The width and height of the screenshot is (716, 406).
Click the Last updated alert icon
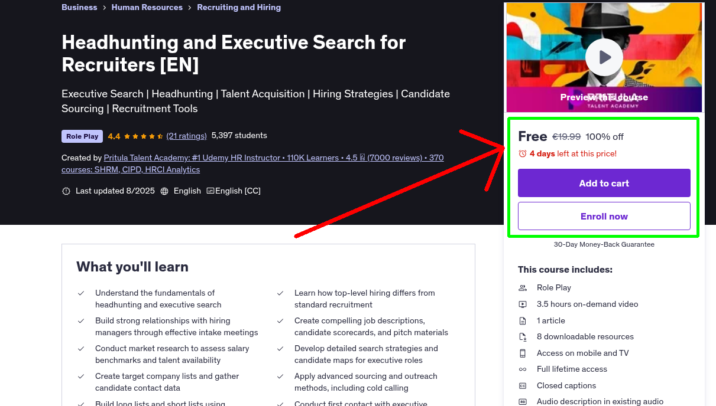point(66,191)
